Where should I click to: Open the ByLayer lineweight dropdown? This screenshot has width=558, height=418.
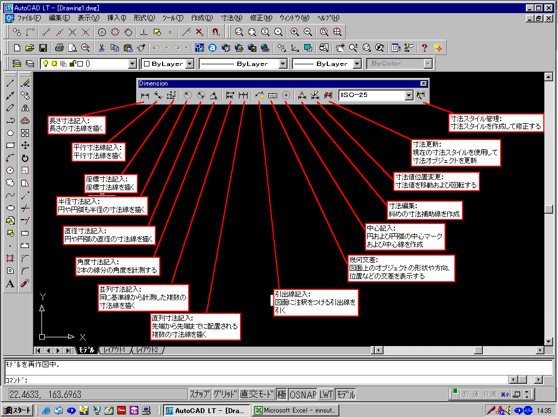click(x=357, y=64)
